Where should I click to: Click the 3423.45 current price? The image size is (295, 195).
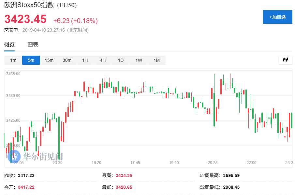click(25, 19)
